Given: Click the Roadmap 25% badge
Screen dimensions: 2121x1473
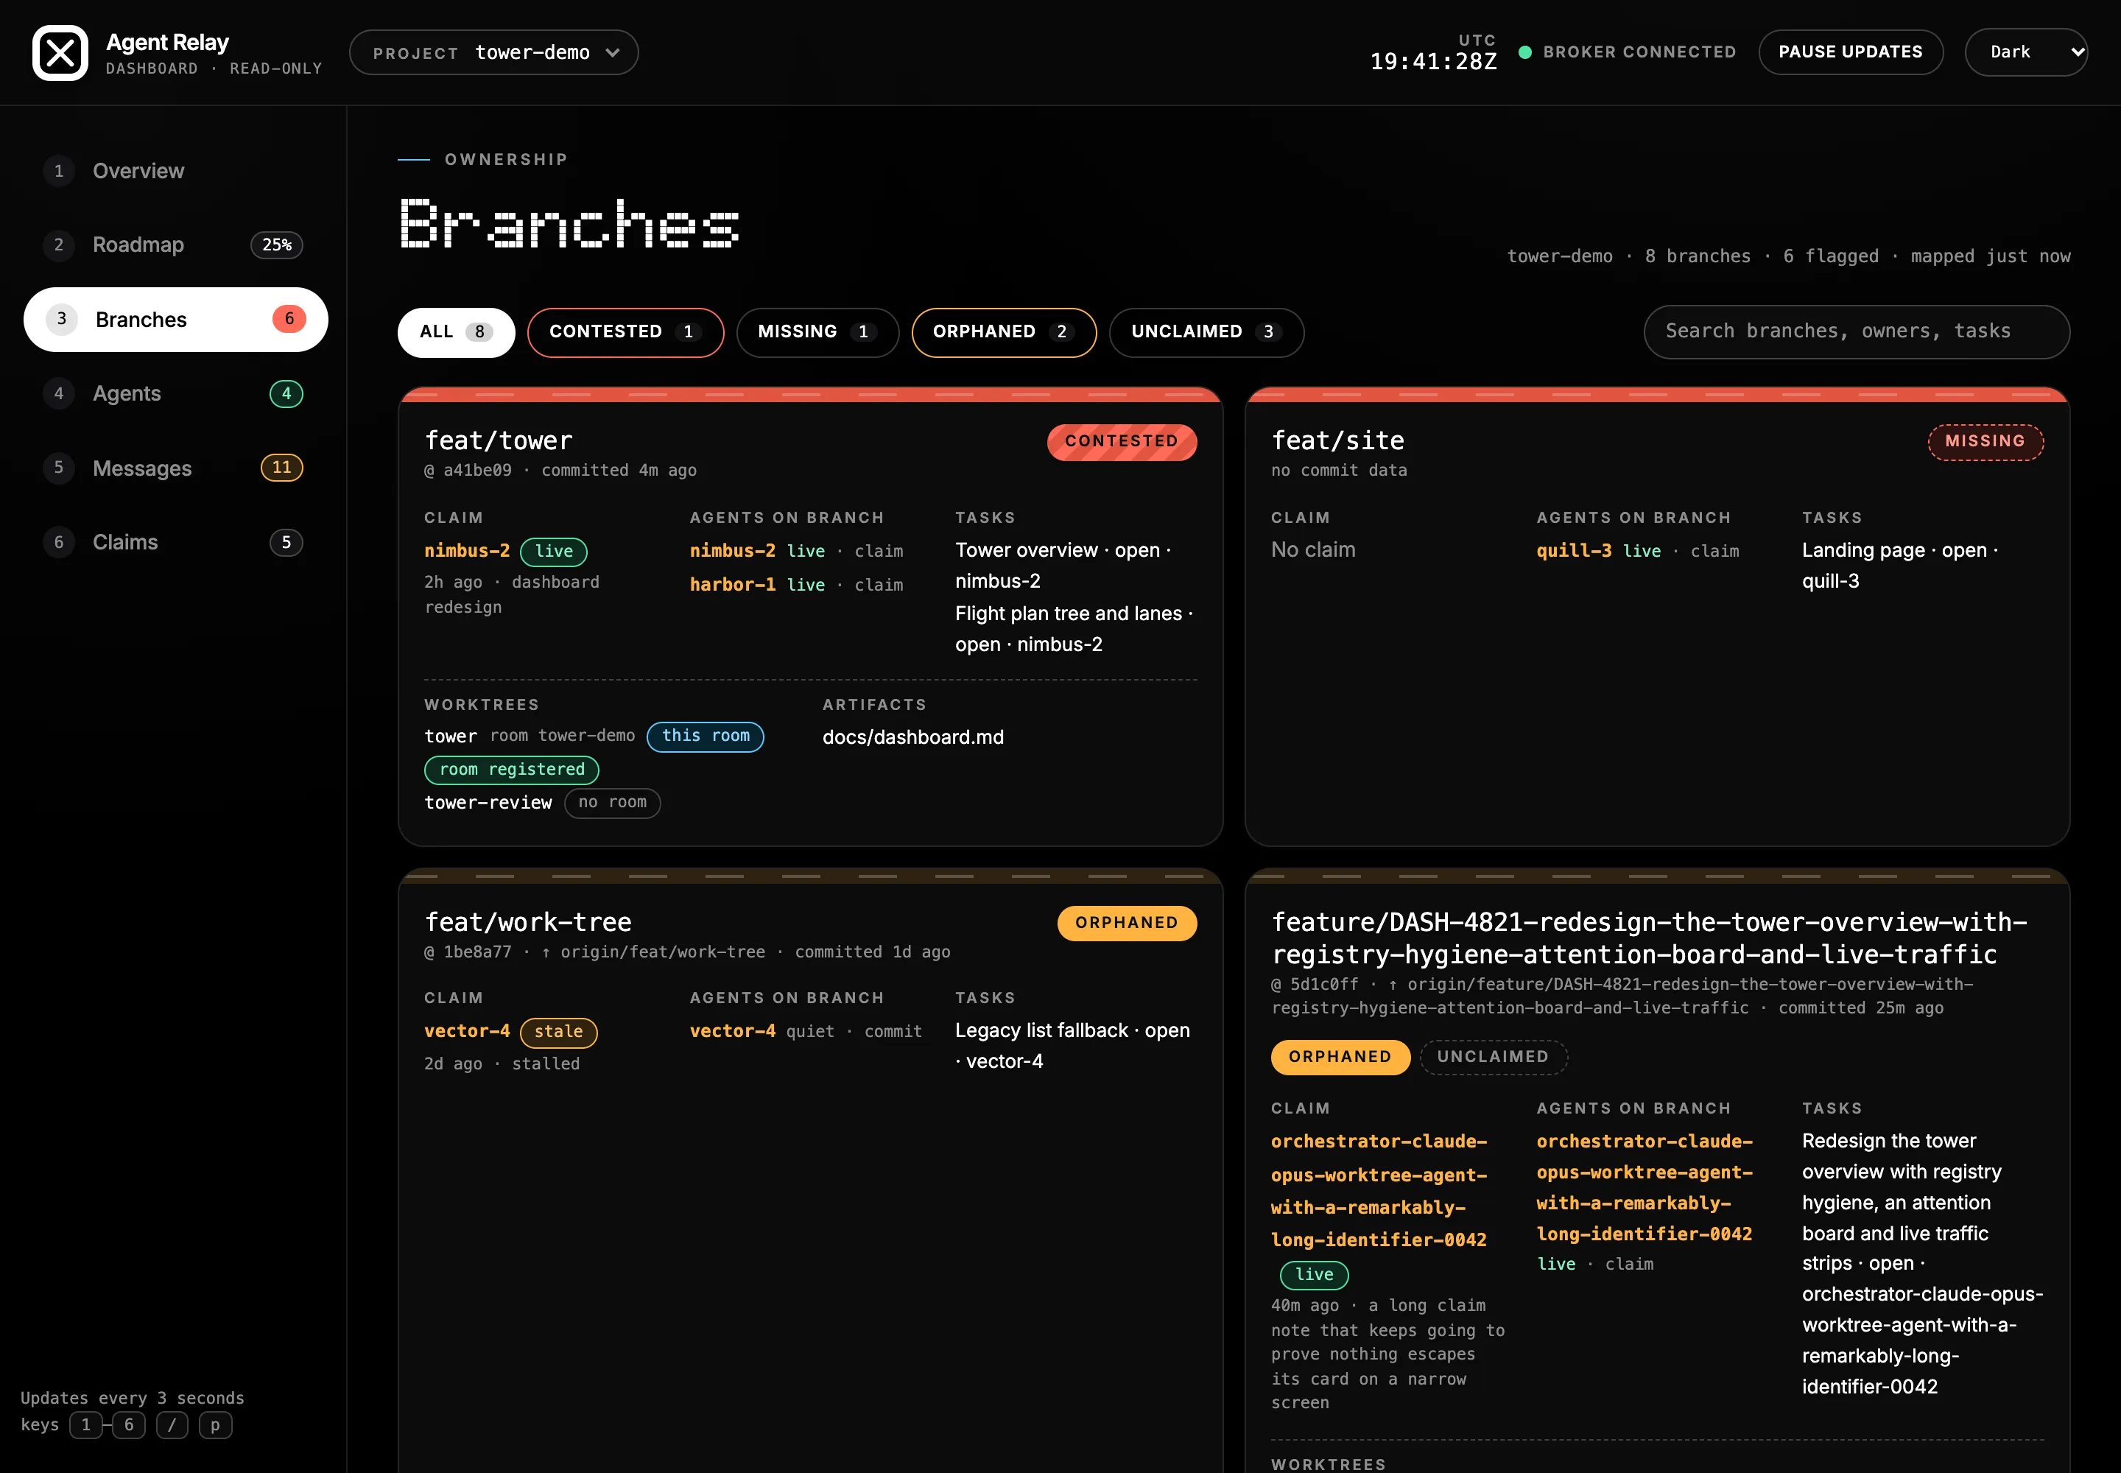Looking at the screenshot, I should 277,245.
